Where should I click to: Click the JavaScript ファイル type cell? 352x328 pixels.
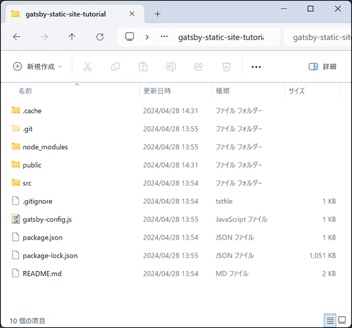[241, 220]
